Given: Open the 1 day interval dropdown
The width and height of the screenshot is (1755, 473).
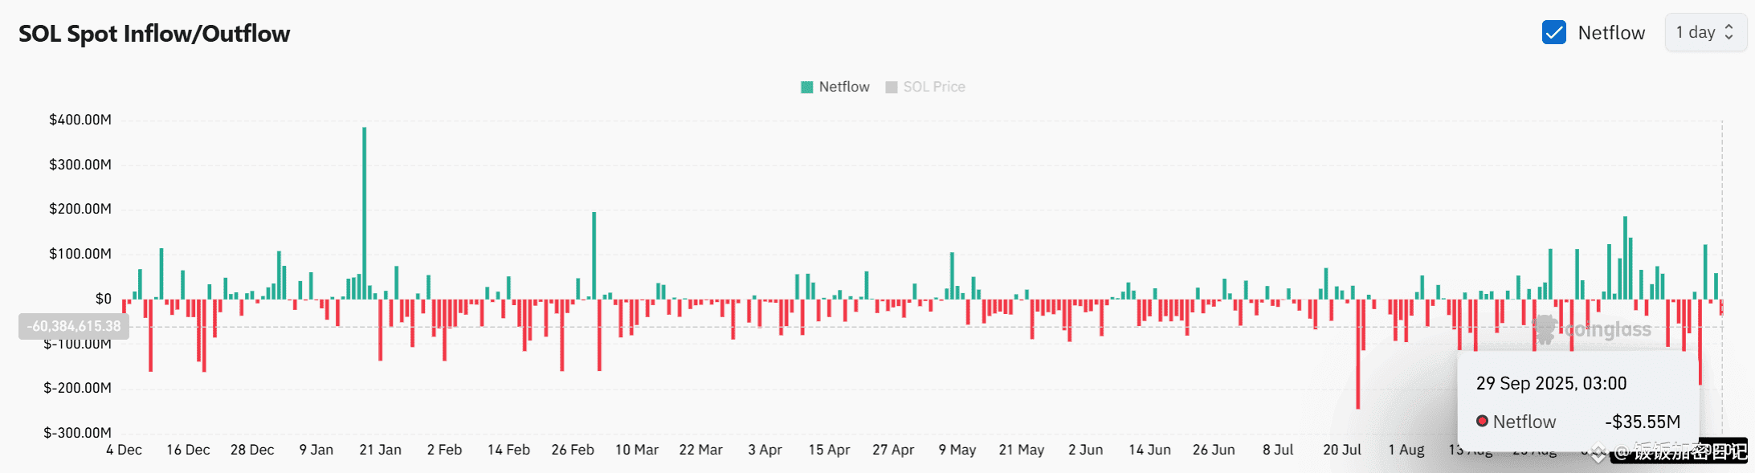Looking at the screenshot, I should [x=1706, y=32].
